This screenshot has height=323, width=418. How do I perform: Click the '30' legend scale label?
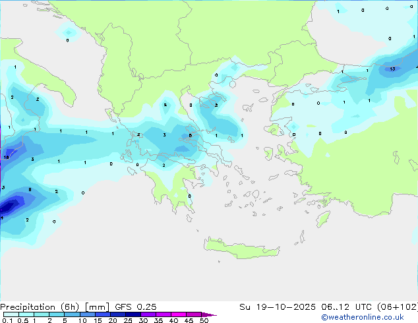point(143,320)
